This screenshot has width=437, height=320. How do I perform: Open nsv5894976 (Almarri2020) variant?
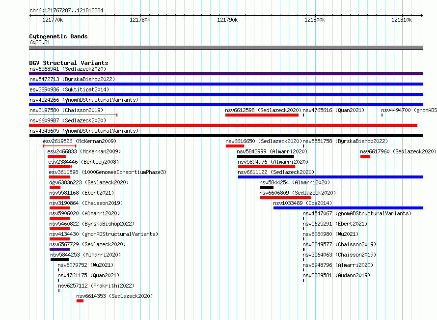click(273, 162)
